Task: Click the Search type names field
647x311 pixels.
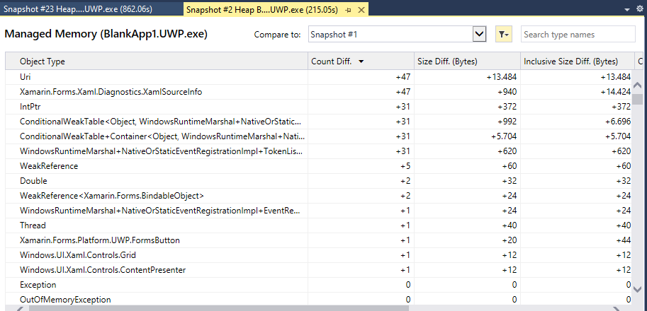Action: (578, 35)
